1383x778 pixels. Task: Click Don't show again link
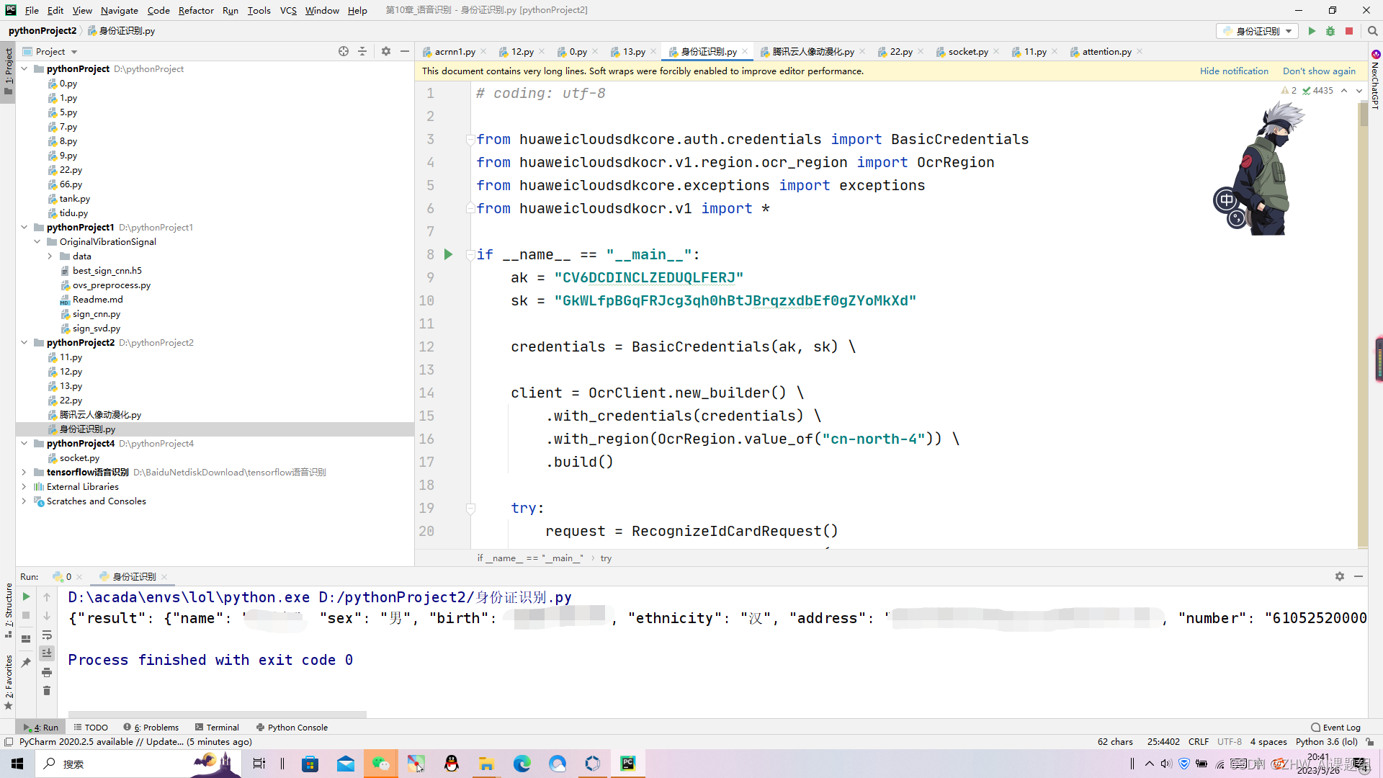click(x=1320, y=71)
